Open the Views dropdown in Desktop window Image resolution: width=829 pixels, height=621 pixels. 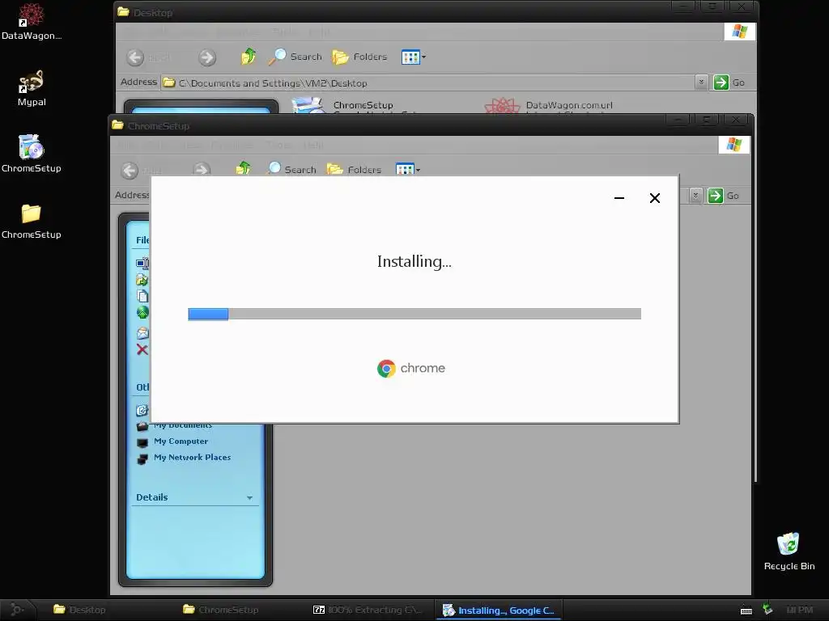pyautogui.click(x=414, y=57)
